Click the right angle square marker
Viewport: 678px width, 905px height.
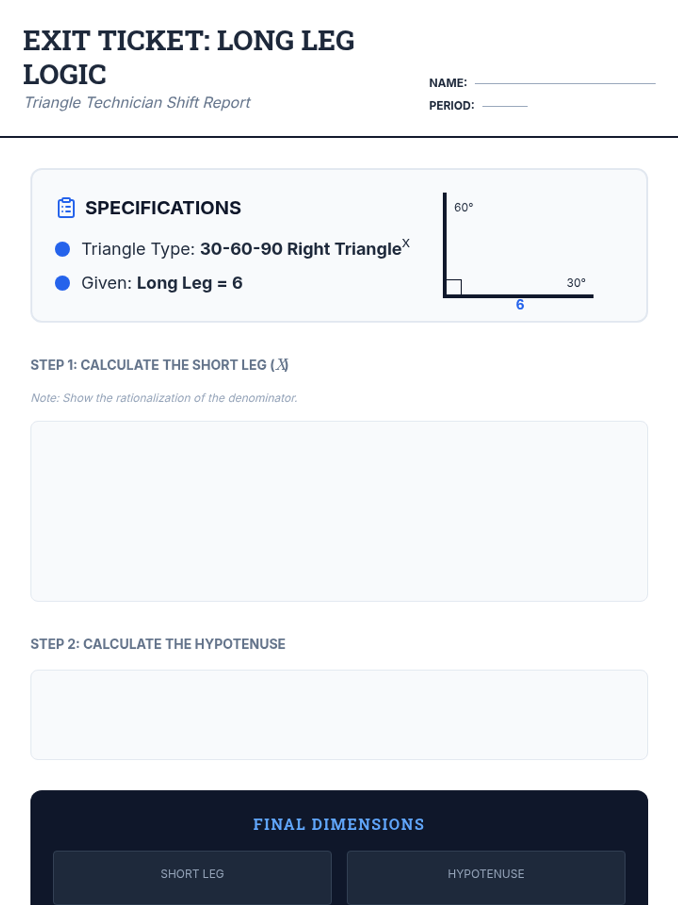[454, 287]
